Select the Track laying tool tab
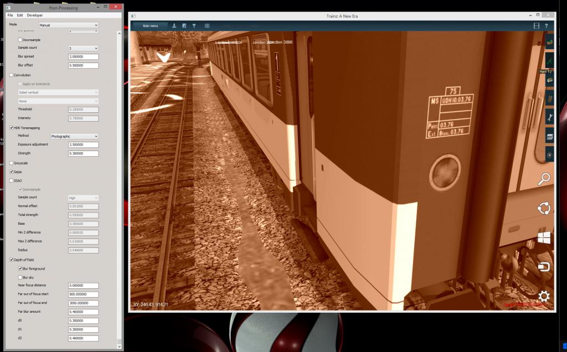 550,99
